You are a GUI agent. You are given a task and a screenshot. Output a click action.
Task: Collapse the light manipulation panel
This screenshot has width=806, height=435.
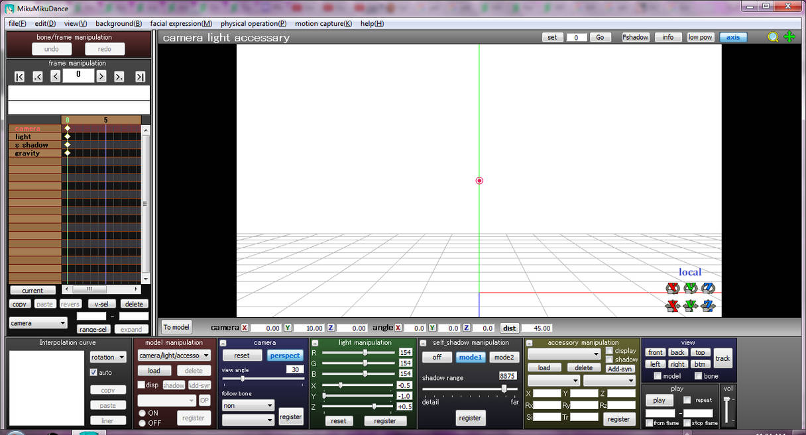(315, 343)
